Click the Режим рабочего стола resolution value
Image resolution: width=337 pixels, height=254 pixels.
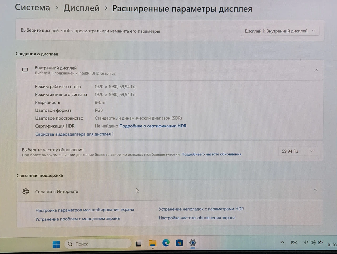pyautogui.click(x=115, y=87)
